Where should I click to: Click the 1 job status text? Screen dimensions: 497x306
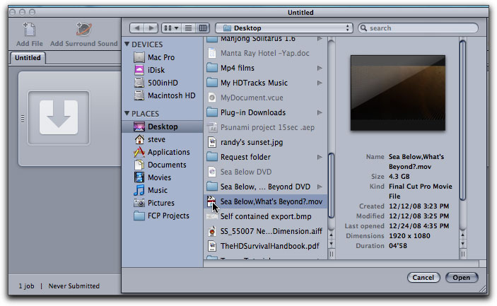click(x=26, y=286)
